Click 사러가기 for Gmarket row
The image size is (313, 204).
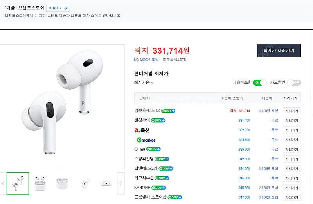tap(291, 140)
